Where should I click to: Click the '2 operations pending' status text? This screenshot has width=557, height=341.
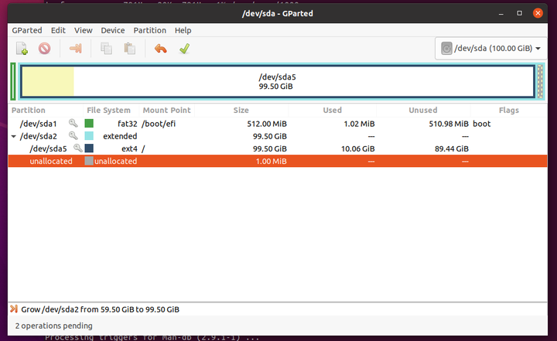(53, 326)
